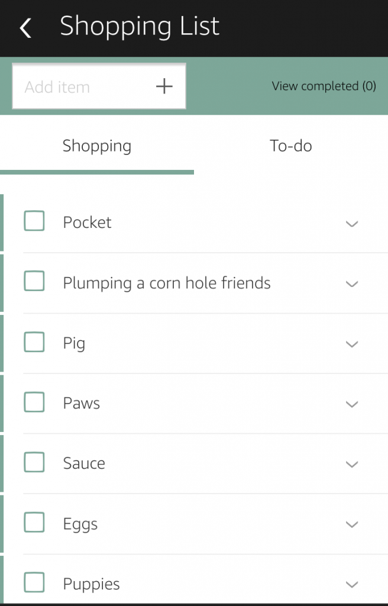Image resolution: width=388 pixels, height=606 pixels.
Task: Mark Eggs as completed
Action: pos(34,522)
